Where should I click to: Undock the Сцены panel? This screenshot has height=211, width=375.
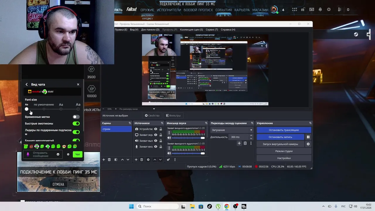(130, 123)
